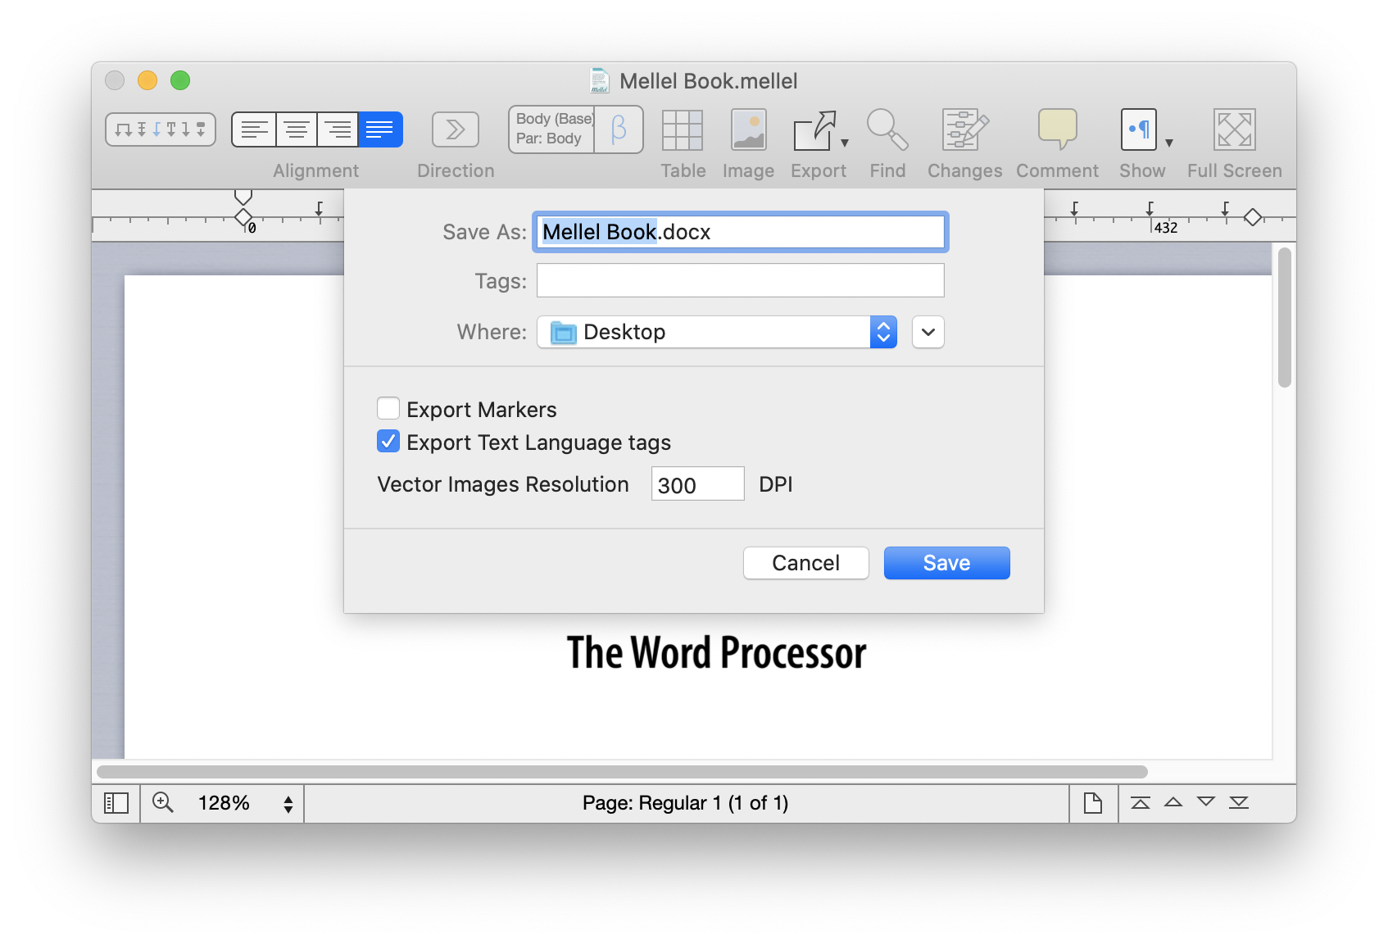1388x944 pixels.
Task: Enter Full Screen mode
Action: 1234,129
